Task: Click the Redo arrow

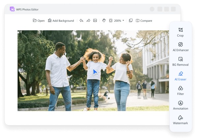Action: (88, 20)
